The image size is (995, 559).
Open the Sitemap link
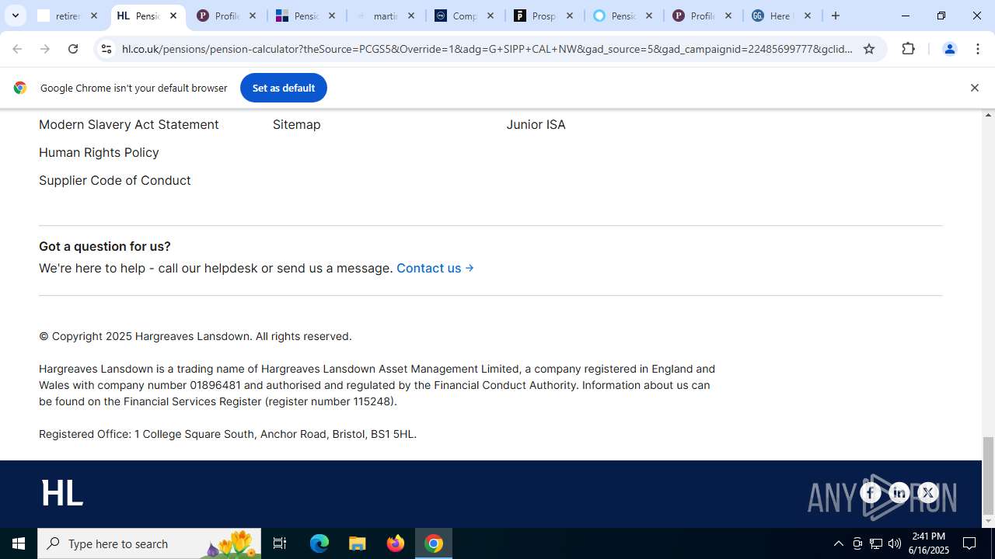click(297, 124)
